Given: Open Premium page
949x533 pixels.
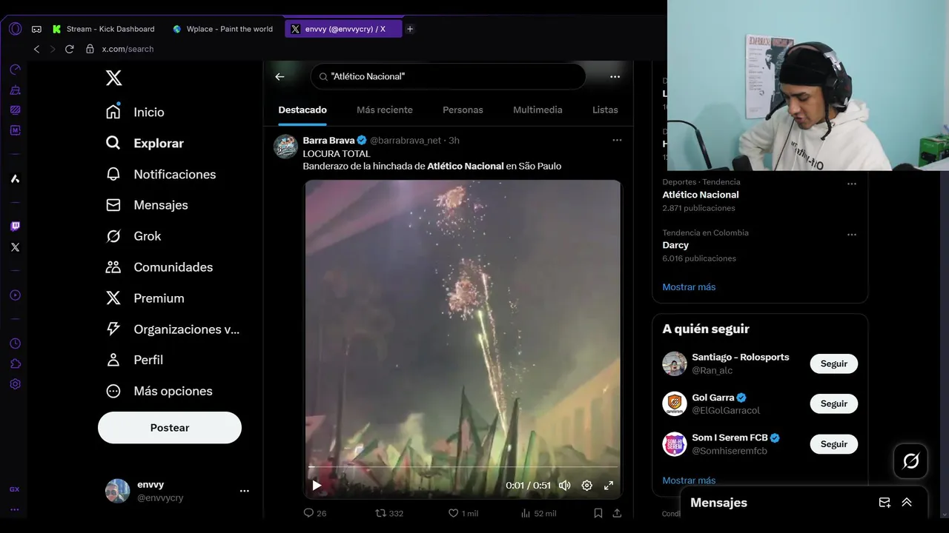Looking at the screenshot, I should [145, 298].
